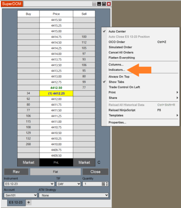Click Buy cell showing 132

tap(28, 139)
